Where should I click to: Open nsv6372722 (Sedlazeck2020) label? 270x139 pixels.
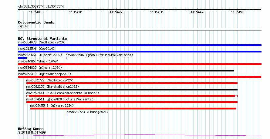[50, 80]
